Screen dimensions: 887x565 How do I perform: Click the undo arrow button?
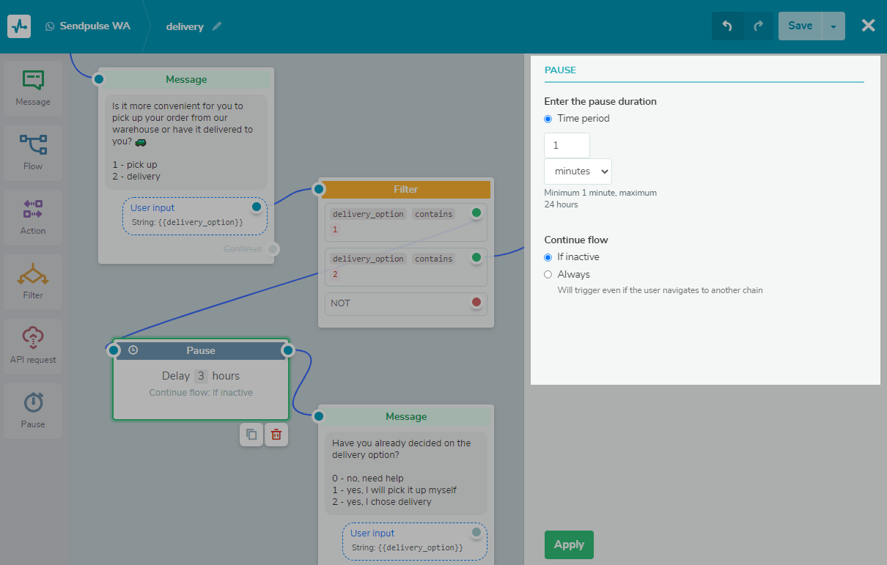click(727, 26)
